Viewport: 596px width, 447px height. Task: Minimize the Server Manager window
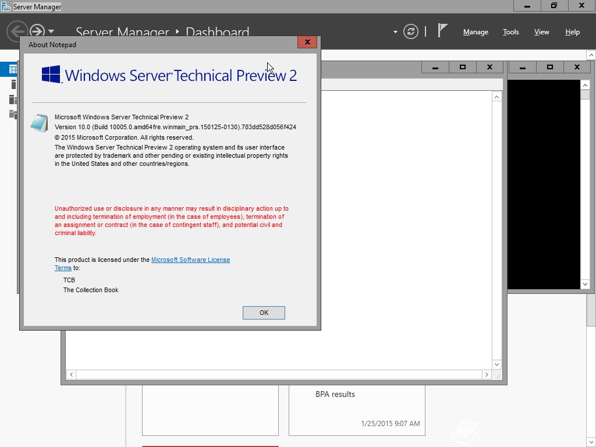[527, 6]
